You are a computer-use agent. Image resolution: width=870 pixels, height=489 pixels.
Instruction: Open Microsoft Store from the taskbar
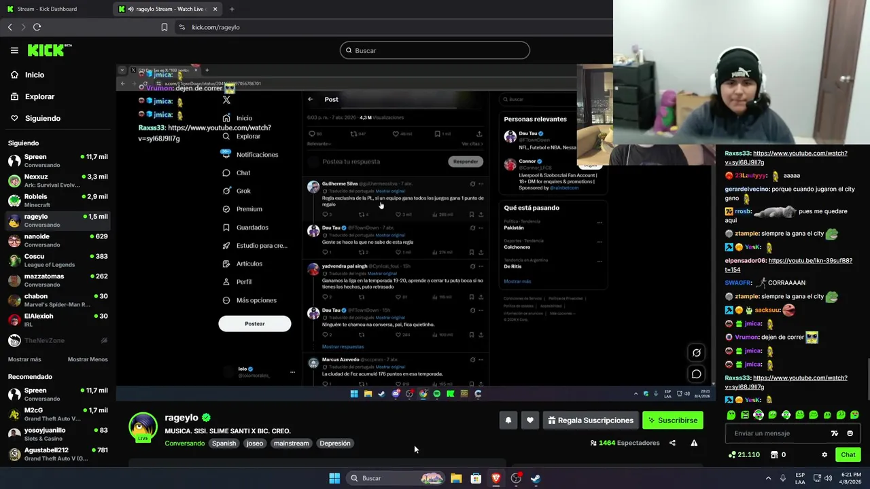tap(476, 478)
